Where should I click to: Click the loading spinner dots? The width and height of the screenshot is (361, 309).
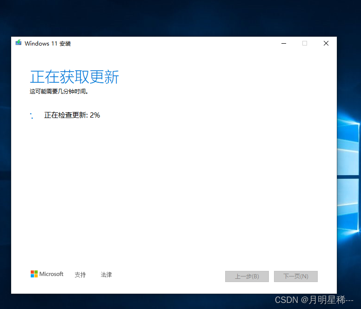[x=32, y=116]
